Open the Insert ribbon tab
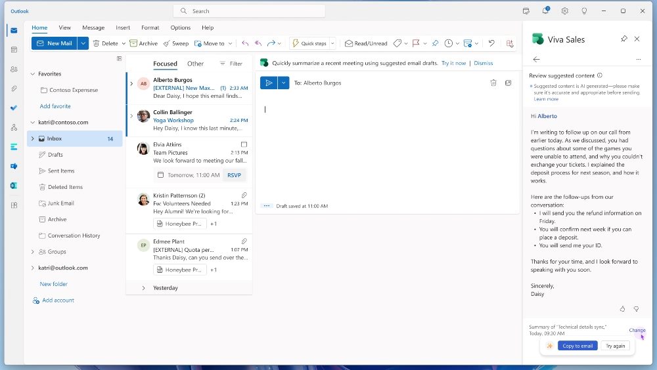The image size is (657, 370). pos(123,28)
